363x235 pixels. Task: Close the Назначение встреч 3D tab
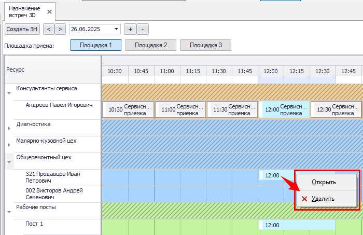pos(49,11)
